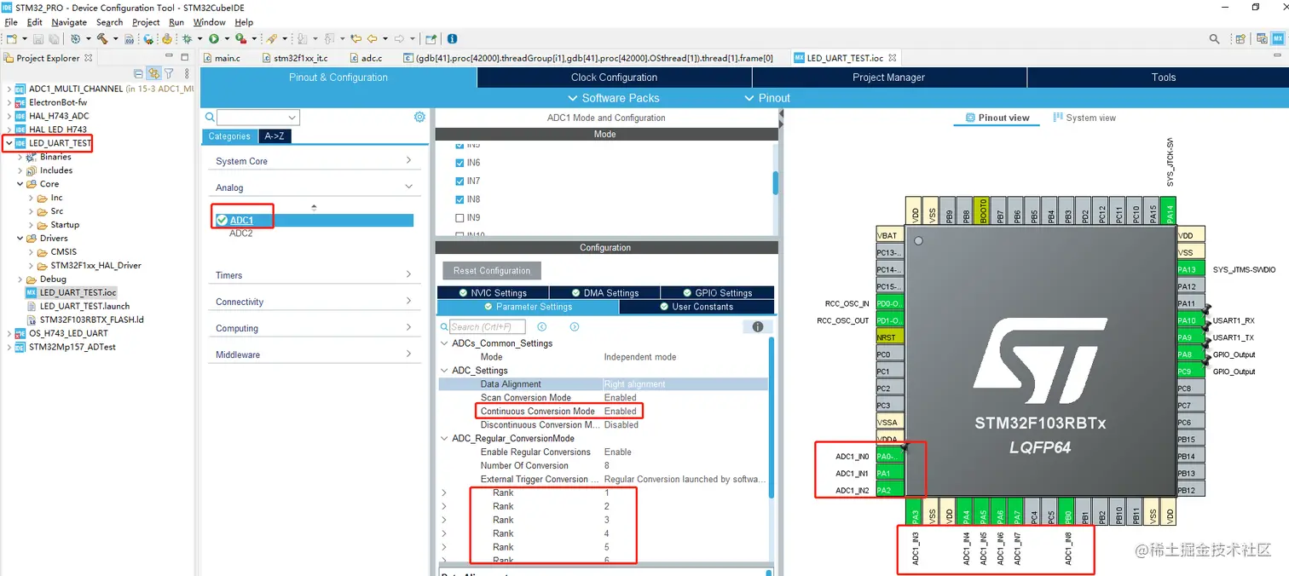Select ADC2 in the Analog list
Image resolution: width=1289 pixels, height=576 pixels.
[241, 233]
